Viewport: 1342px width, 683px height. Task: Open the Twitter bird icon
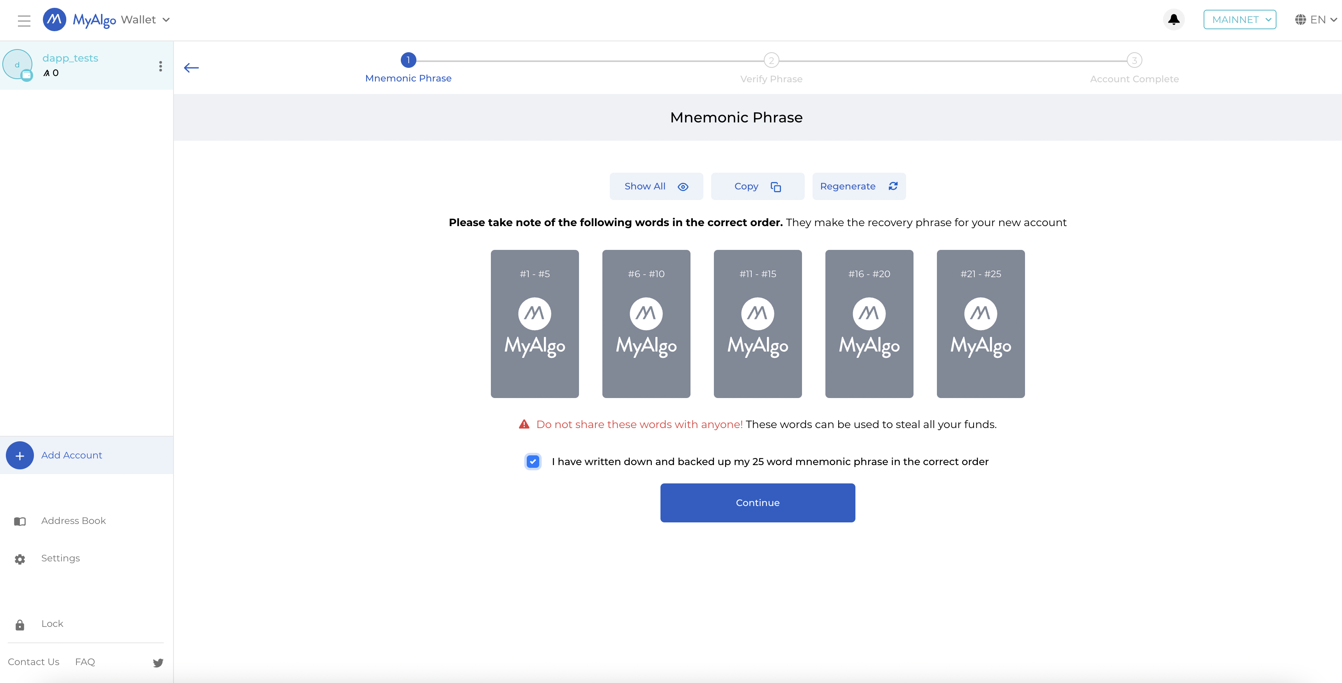coord(158,663)
